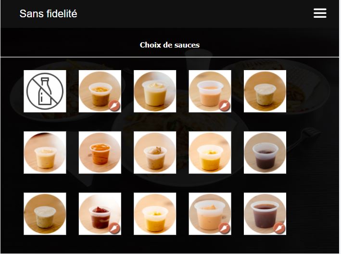Image resolution: width=341 pixels, height=254 pixels.
Task: Select the spicy pink sauce in first row
Action: click(x=210, y=91)
